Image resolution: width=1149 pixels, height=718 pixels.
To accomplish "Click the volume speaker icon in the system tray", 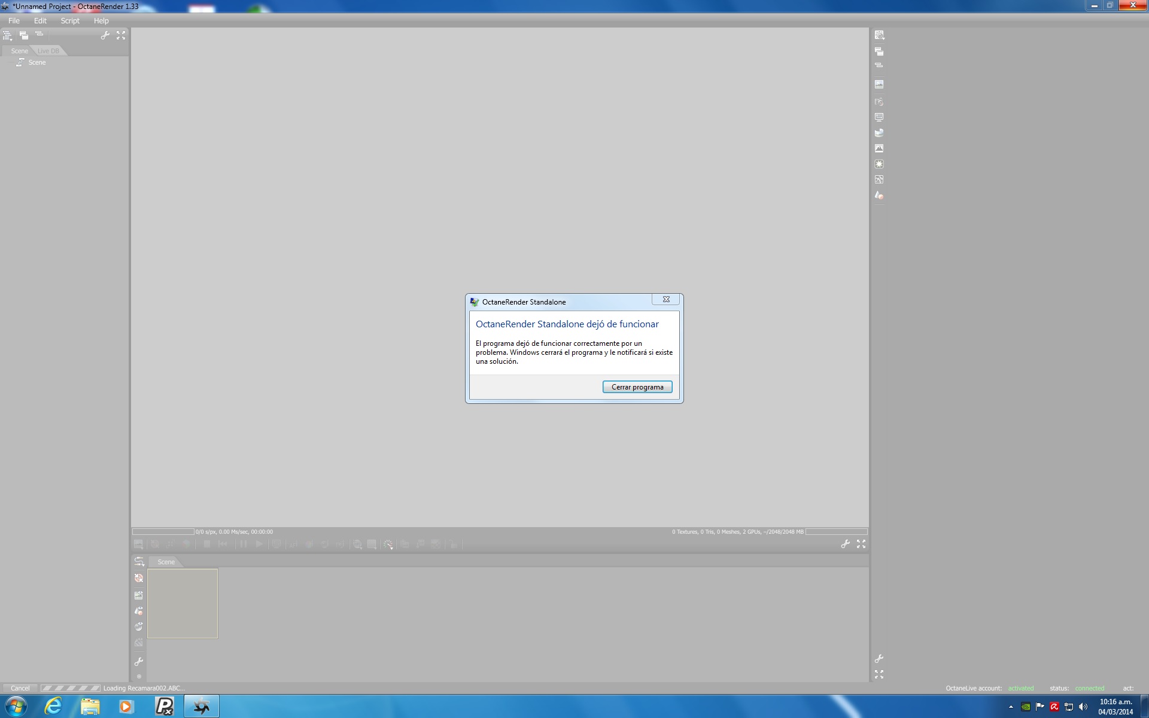I will tap(1083, 707).
